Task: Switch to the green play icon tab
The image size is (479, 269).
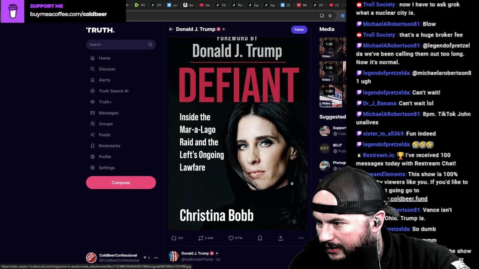Action: pos(140,5)
